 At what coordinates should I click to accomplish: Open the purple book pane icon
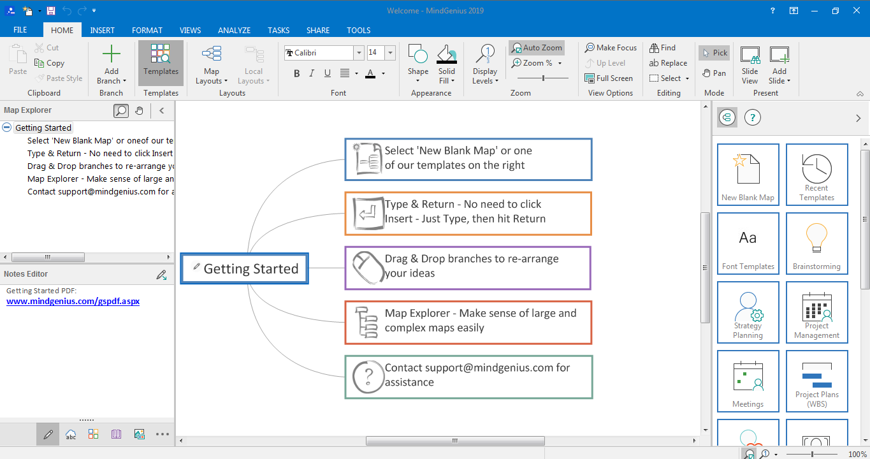tap(116, 435)
